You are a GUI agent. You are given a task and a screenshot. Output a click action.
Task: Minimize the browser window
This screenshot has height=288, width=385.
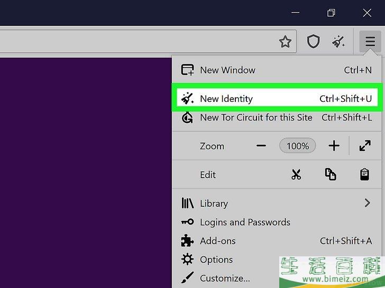point(296,13)
